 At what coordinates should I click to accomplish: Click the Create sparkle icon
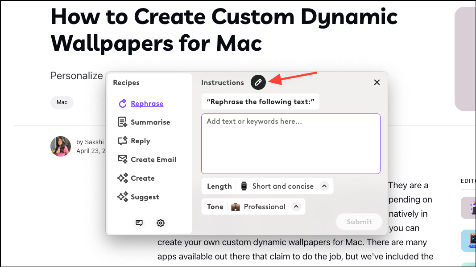(x=123, y=178)
